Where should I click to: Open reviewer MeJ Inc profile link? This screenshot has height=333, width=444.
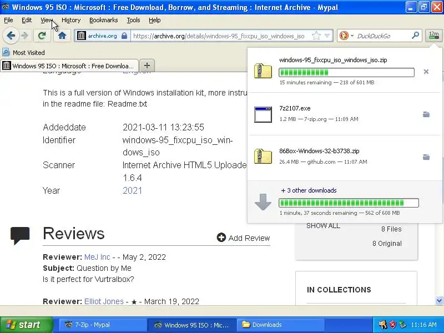pos(97,257)
